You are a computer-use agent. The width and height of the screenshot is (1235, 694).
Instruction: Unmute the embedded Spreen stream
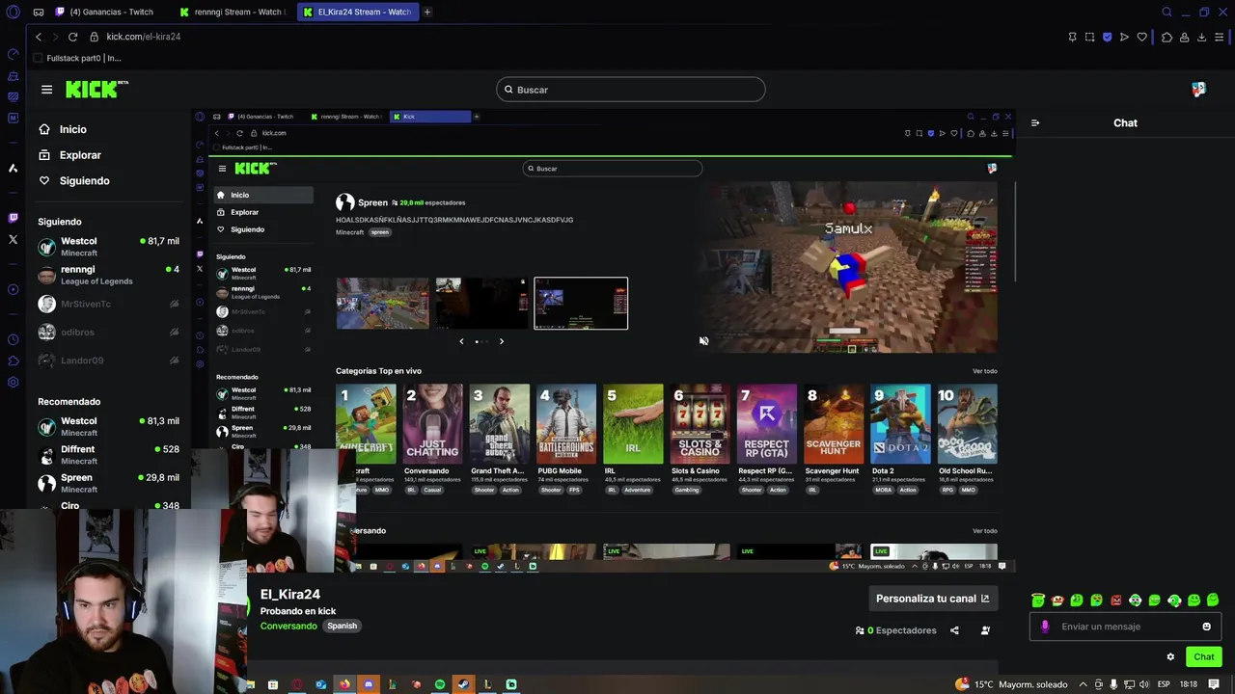pos(703,340)
